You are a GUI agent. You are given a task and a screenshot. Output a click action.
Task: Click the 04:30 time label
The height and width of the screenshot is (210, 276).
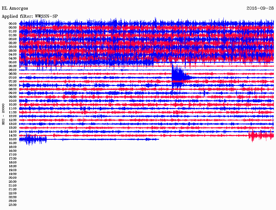click(x=13, y=58)
